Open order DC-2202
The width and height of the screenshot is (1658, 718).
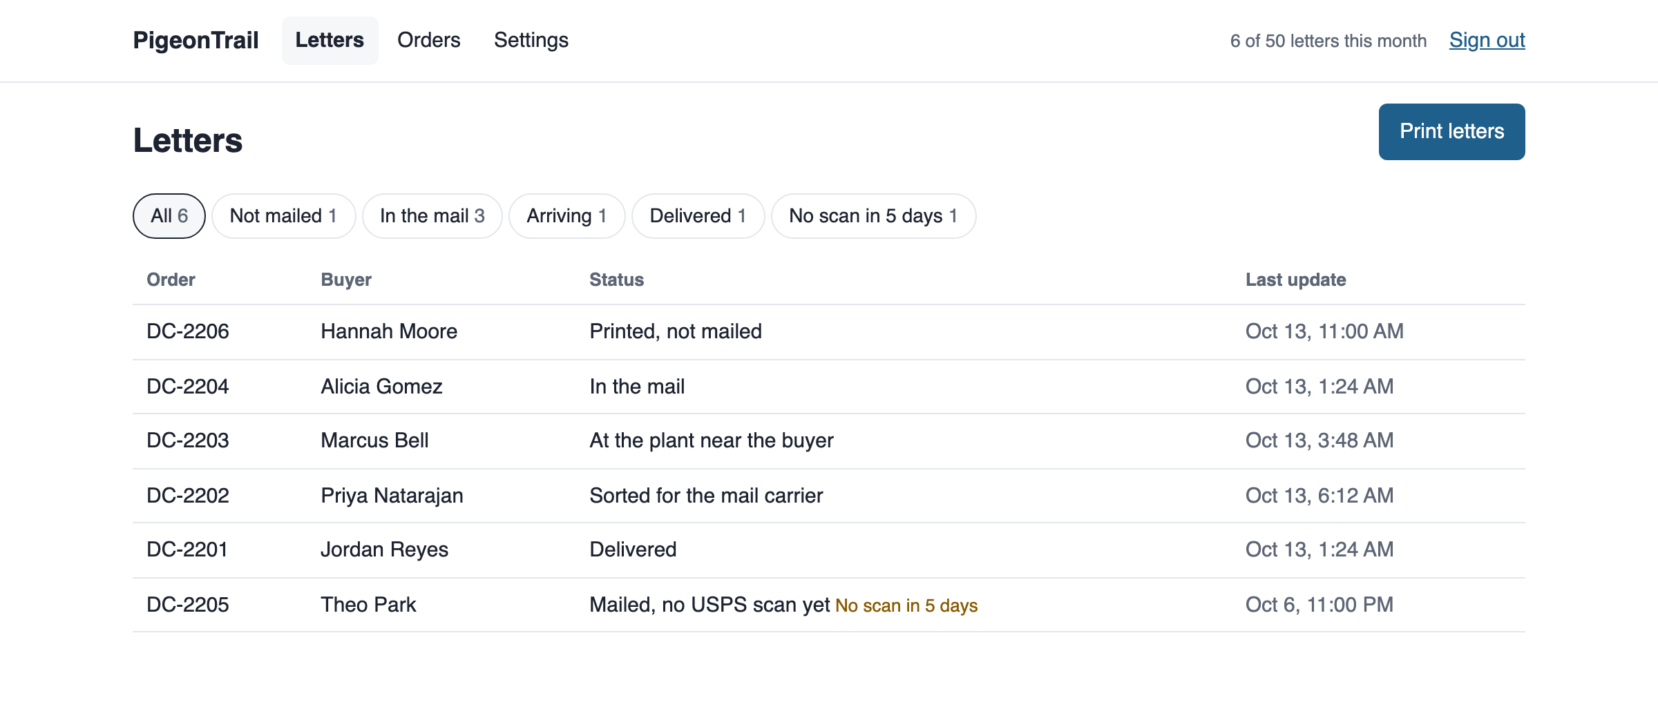coord(188,496)
